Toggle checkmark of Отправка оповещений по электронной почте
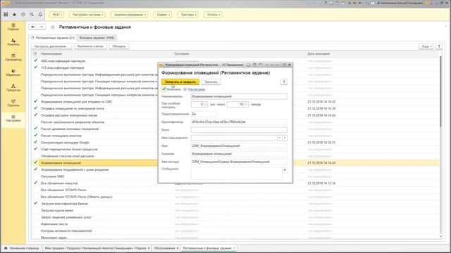The width and height of the screenshot is (451, 253). 36,108
